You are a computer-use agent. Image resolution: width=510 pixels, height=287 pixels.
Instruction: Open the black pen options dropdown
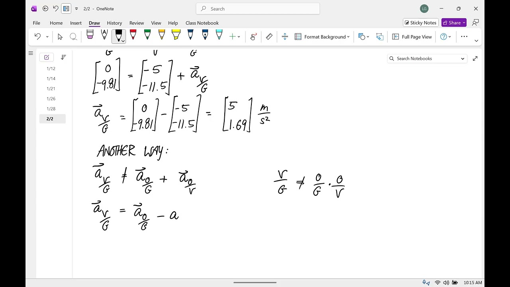coord(123,41)
